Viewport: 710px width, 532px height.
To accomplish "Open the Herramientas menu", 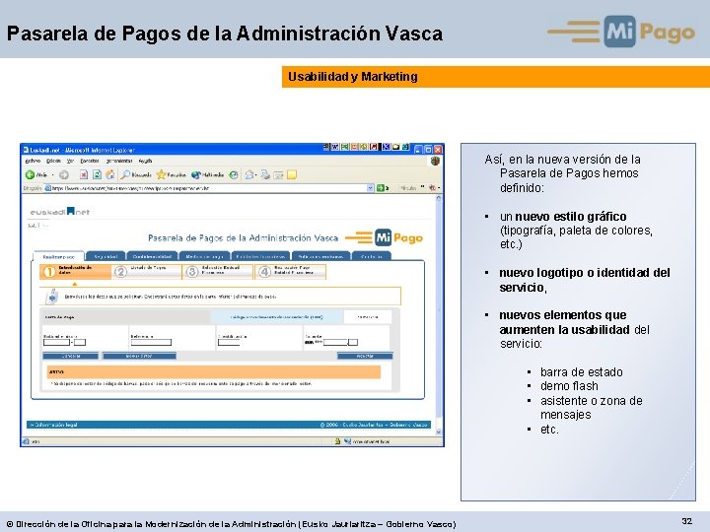I will tap(119, 161).
